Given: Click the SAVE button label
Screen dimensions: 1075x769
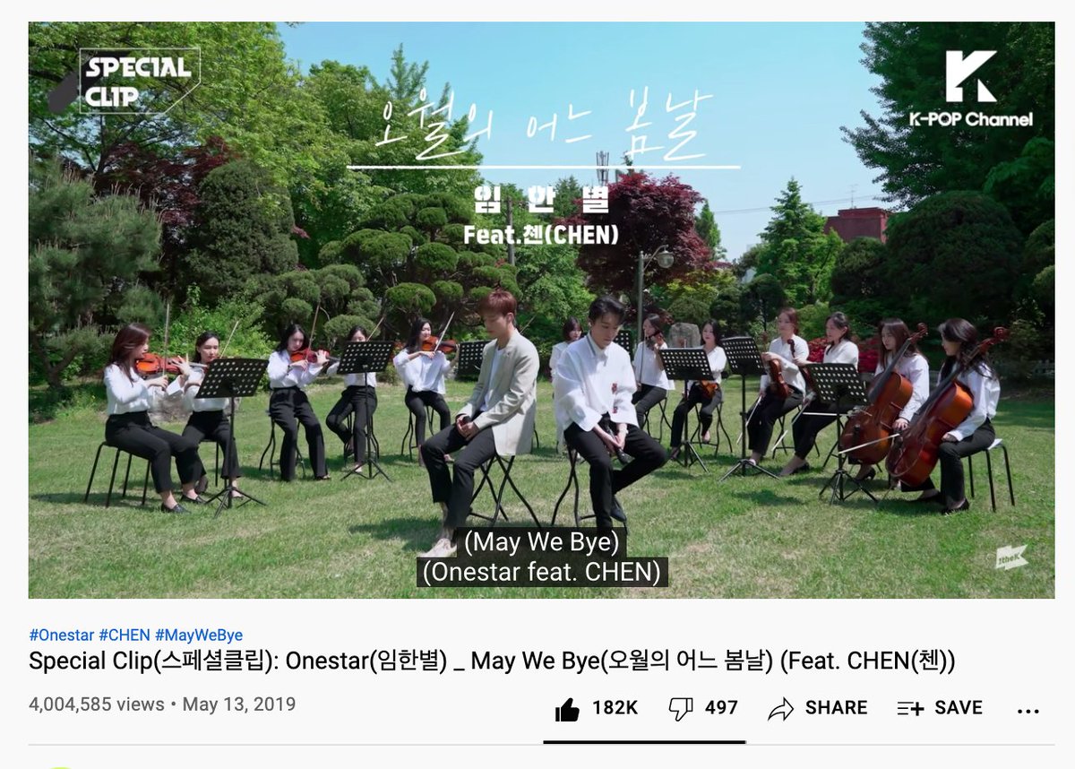Looking at the screenshot, I should tap(959, 708).
